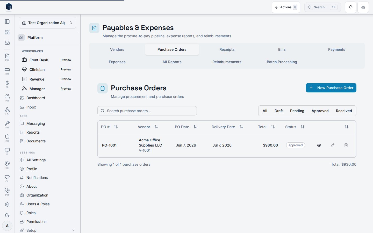Open the global Search box

pos(322,7)
